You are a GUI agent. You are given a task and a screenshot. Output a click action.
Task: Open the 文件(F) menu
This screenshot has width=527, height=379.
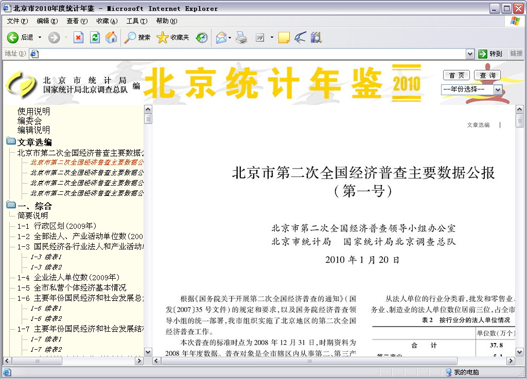point(17,21)
